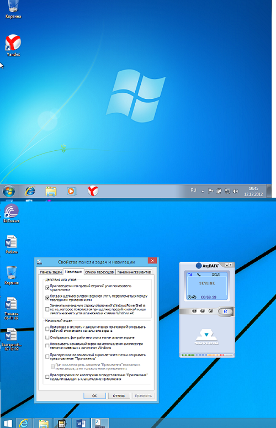Open the Екатеринб... Word document icon

11,339
